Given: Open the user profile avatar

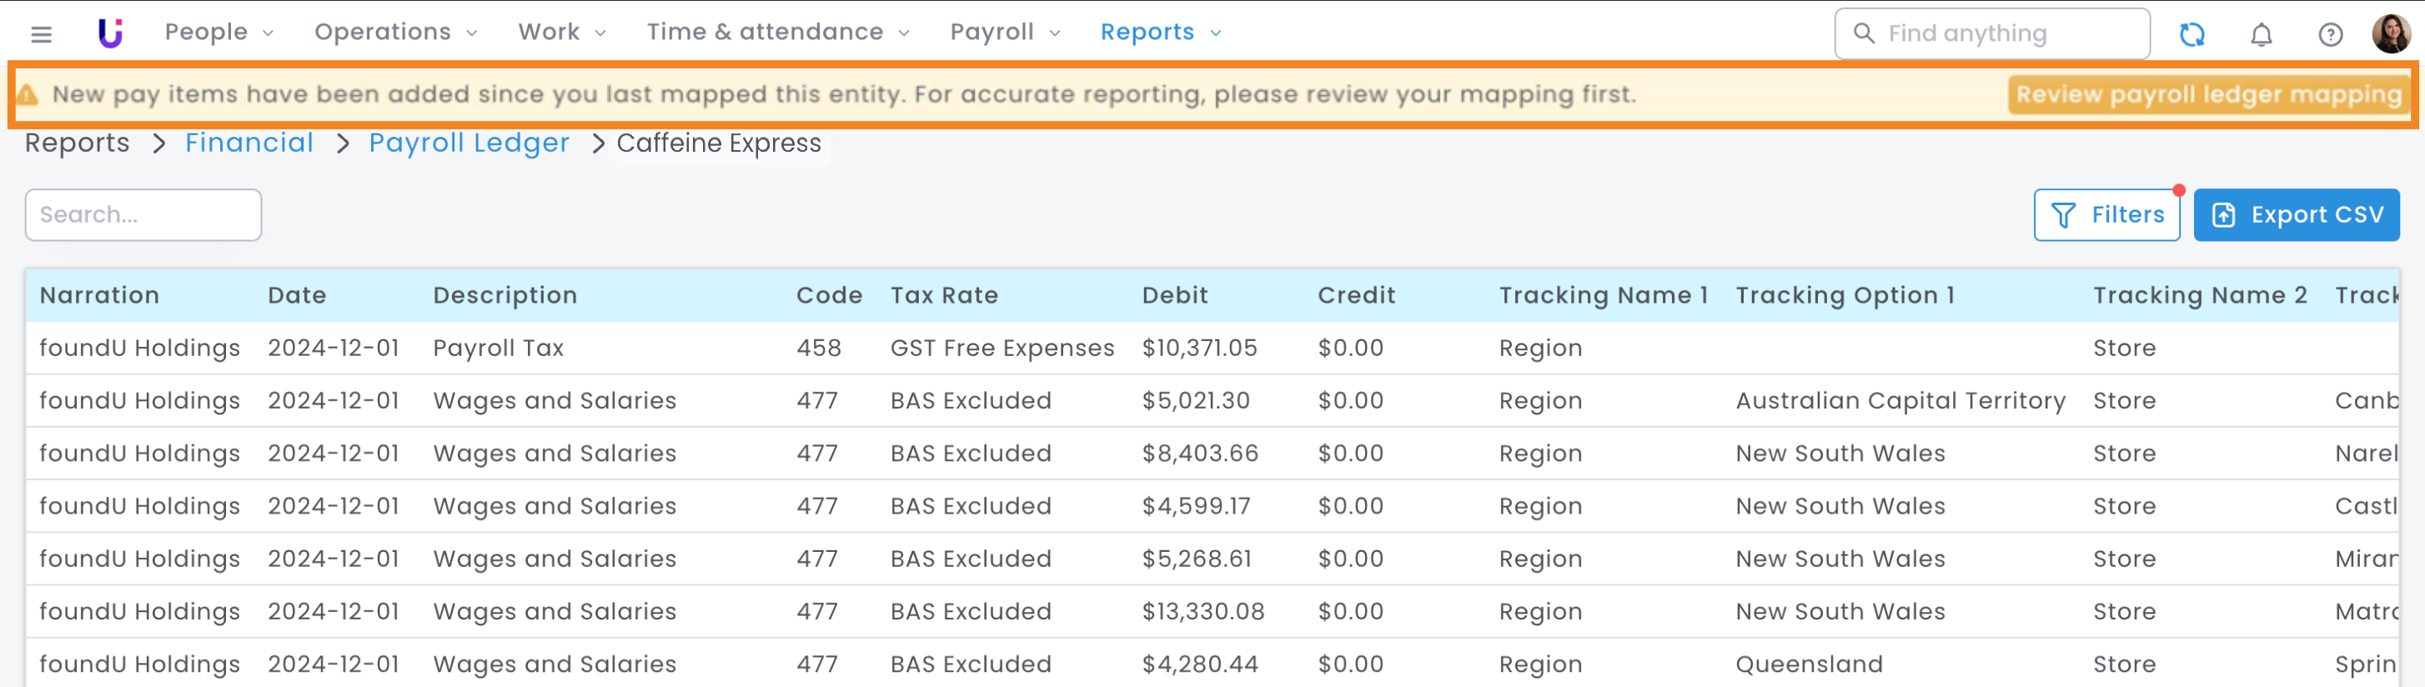Looking at the screenshot, I should point(2390,34).
